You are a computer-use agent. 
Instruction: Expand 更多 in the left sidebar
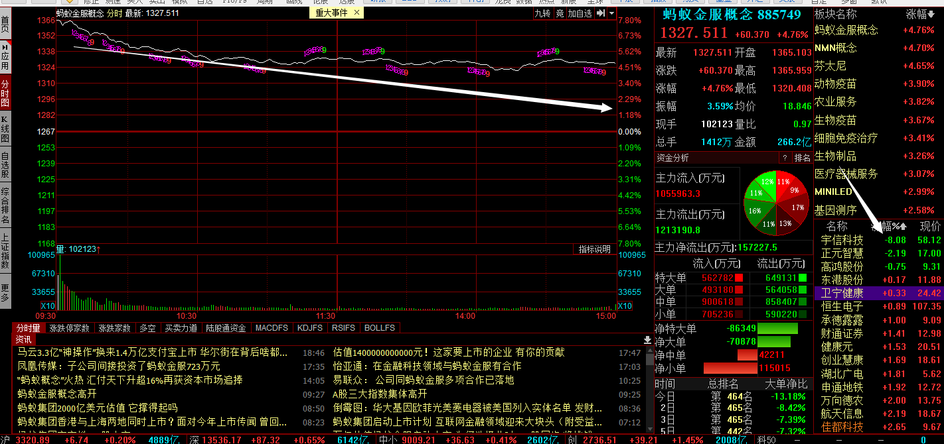point(5,292)
